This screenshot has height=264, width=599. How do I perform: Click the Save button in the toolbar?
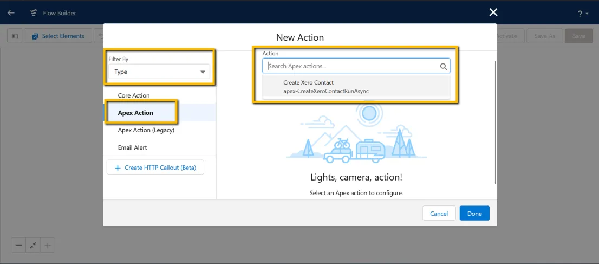pos(579,36)
